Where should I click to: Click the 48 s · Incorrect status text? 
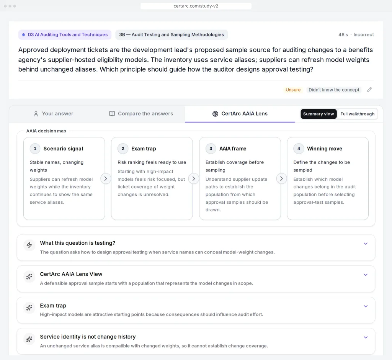click(x=356, y=34)
